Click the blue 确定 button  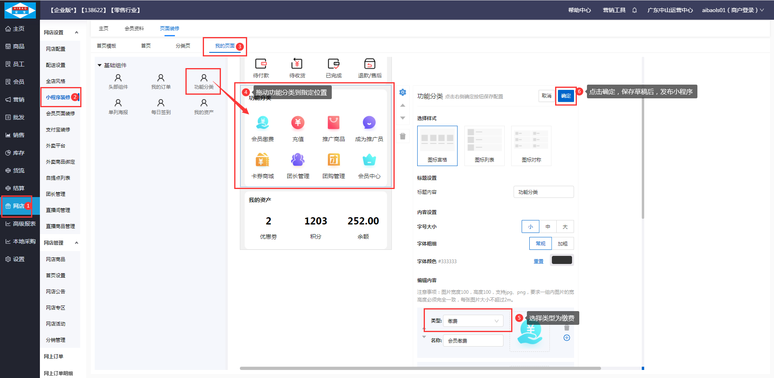[x=566, y=96]
